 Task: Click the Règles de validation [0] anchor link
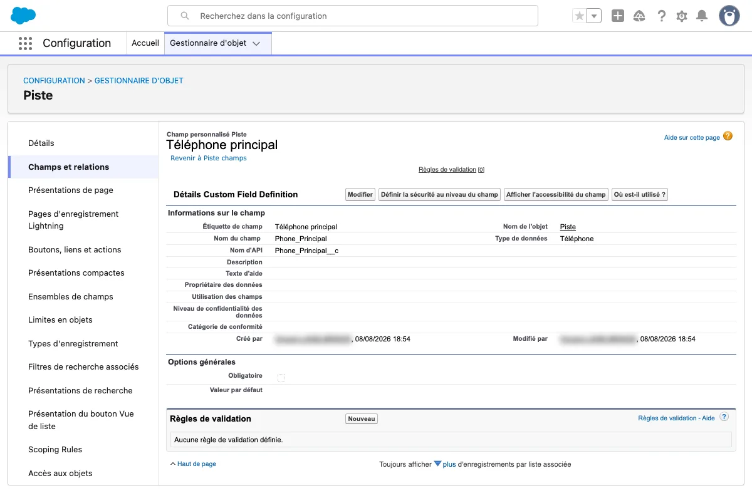pos(451,170)
